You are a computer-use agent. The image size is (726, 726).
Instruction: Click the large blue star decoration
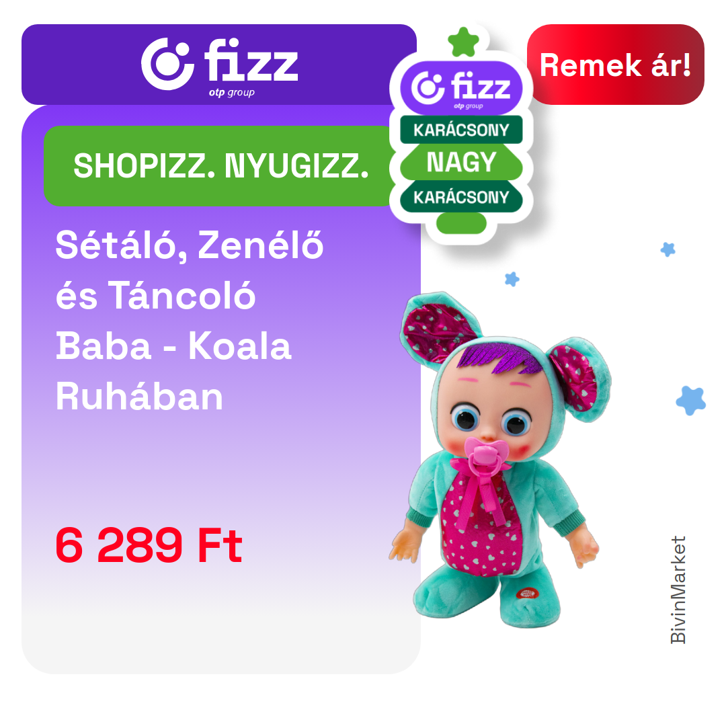(x=691, y=401)
